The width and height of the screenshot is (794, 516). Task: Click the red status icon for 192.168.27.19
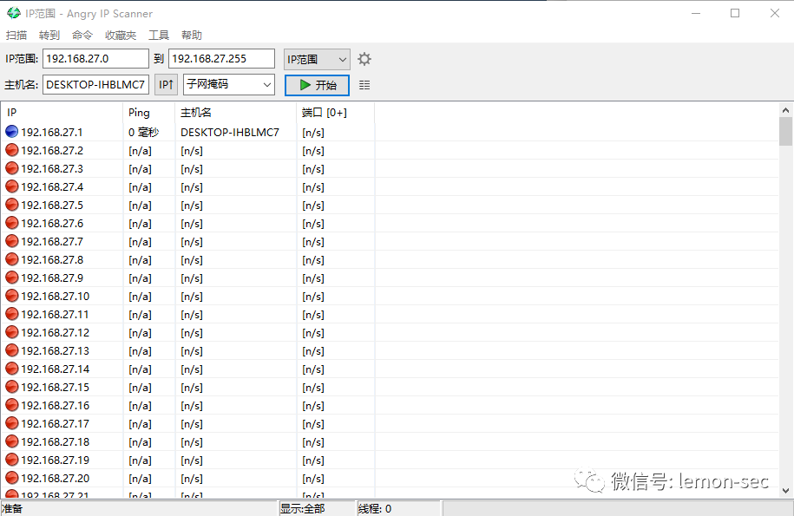(x=11, y=460)
